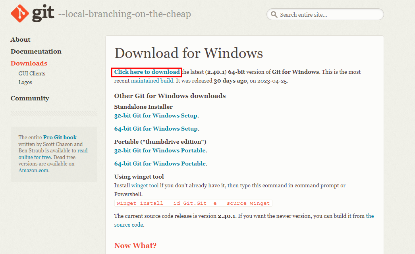This screenshot has height=254, width=415.
Task: Click the 'Download for Windows' heading
Action: tap(189, 53)
